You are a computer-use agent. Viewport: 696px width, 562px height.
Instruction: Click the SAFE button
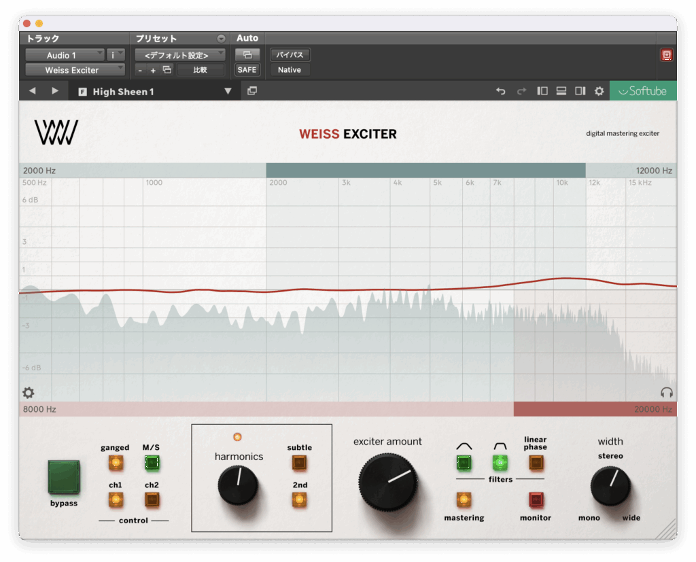point(247,70)
